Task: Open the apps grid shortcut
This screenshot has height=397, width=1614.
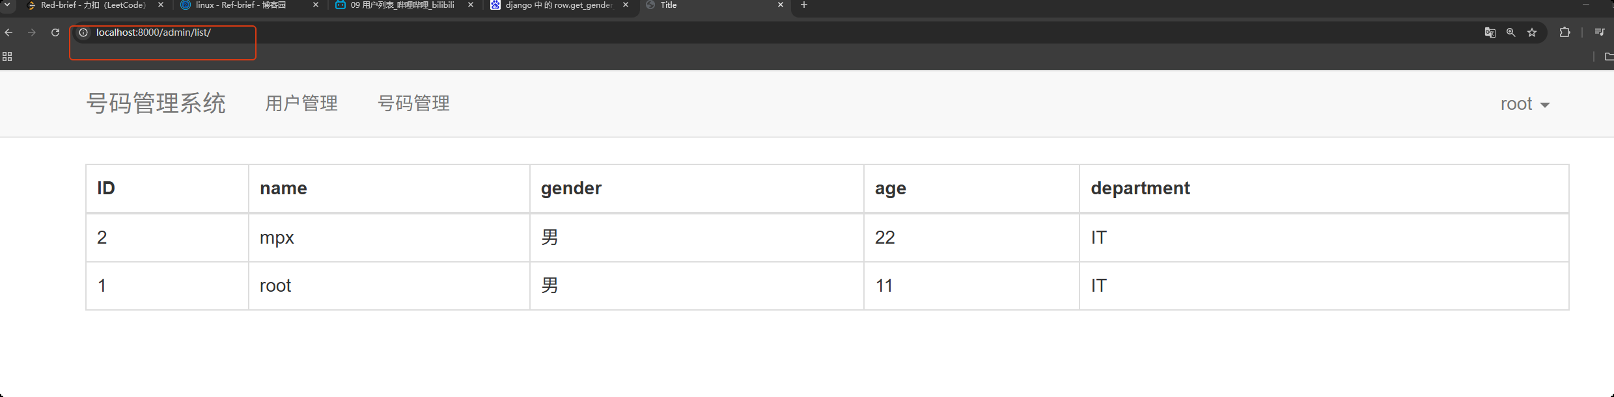Action: (7, 57)
